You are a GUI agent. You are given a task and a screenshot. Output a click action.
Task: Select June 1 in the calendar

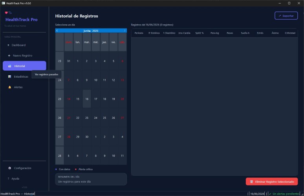click(77, 61)
